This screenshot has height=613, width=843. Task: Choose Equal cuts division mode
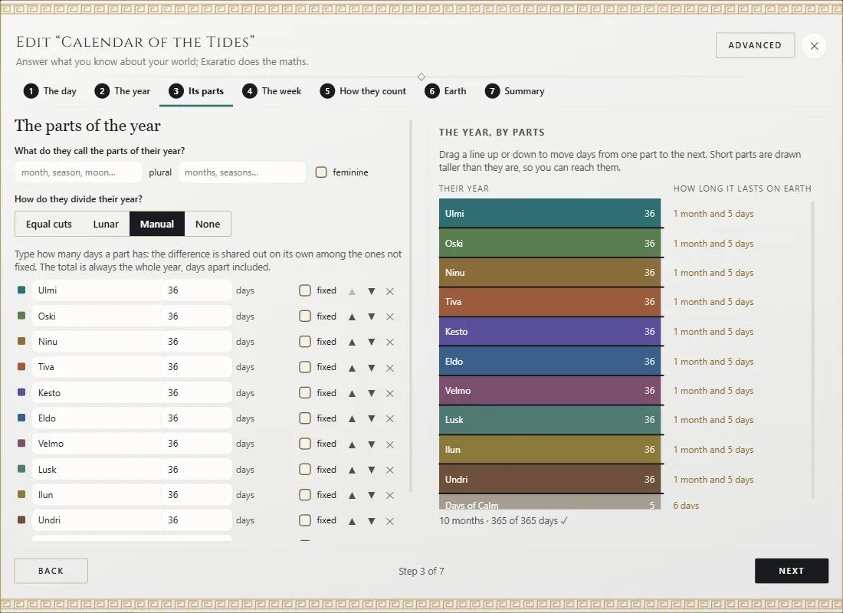(x=49, y=224)
